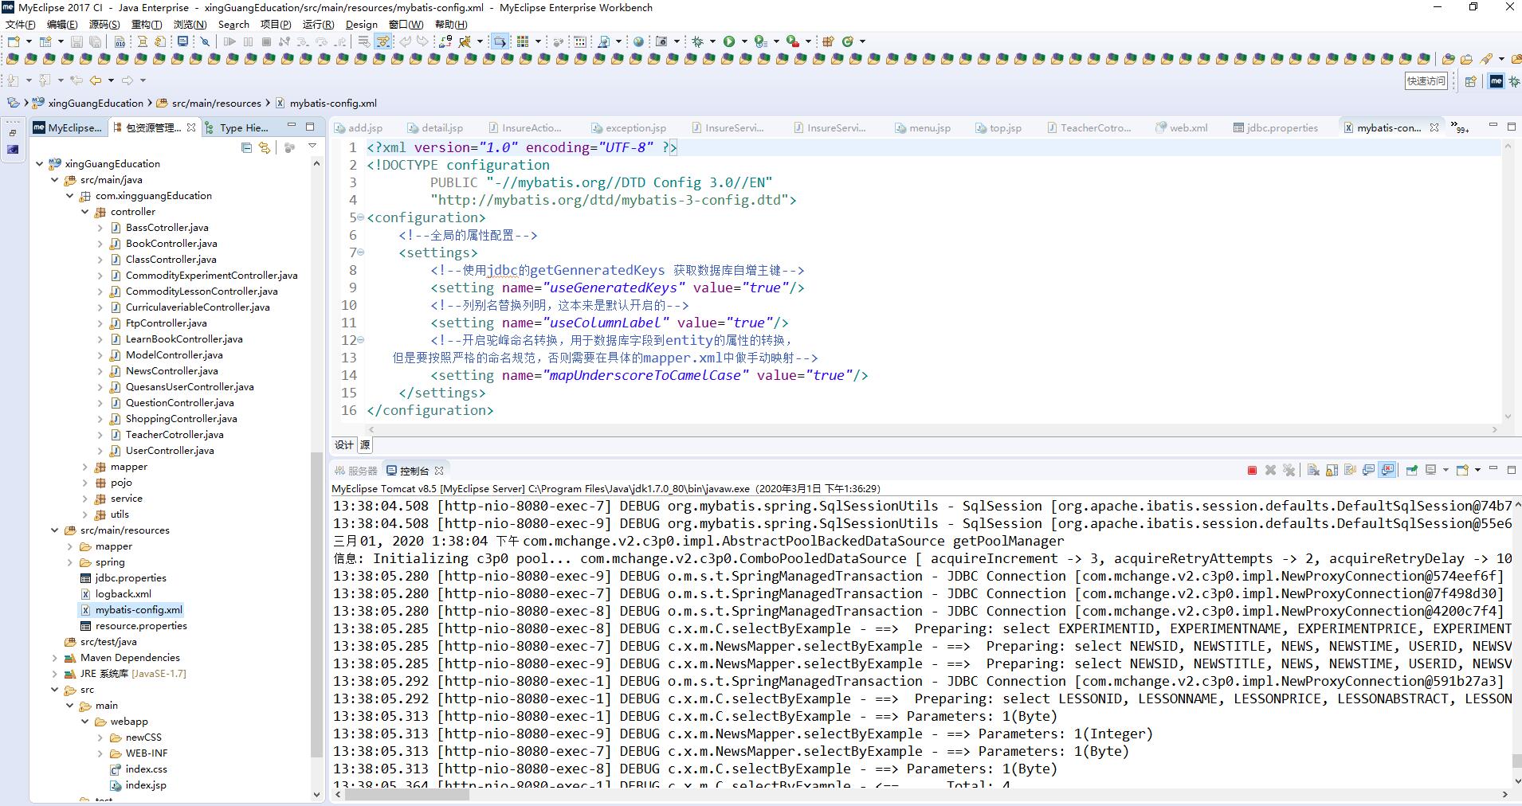Viewport: 1522px width, 806px height.
Task: Toggle line 7 settings fold marker
Action: coord(360,252)
